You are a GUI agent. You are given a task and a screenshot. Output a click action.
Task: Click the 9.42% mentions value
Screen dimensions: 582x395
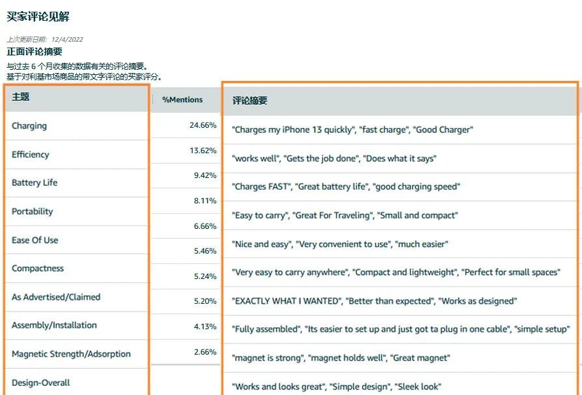[205, 175]
